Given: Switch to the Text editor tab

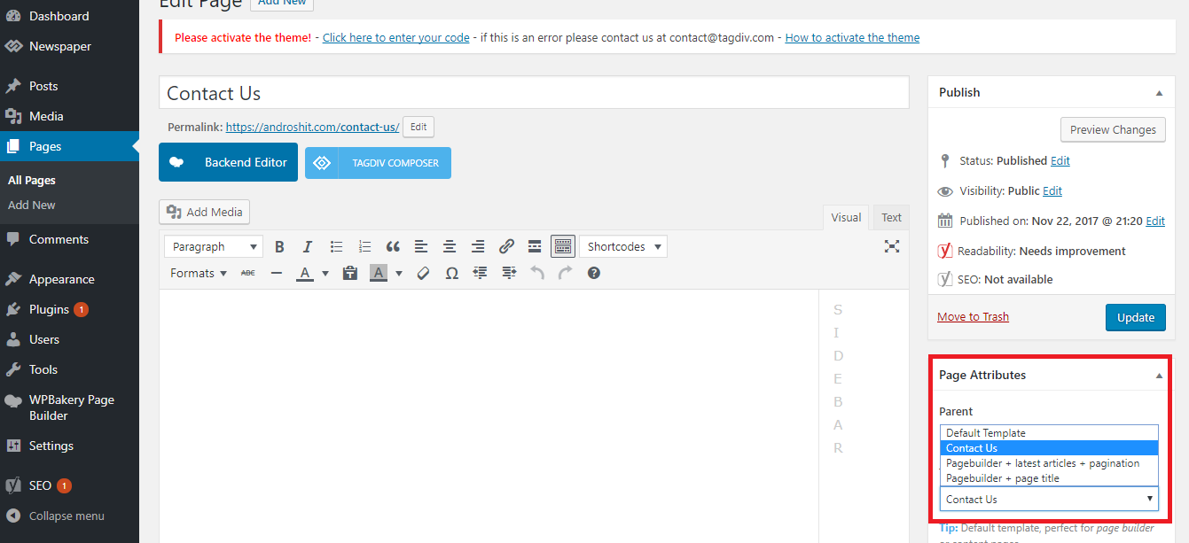Looking at the screenshot, I should coord(890,217).
